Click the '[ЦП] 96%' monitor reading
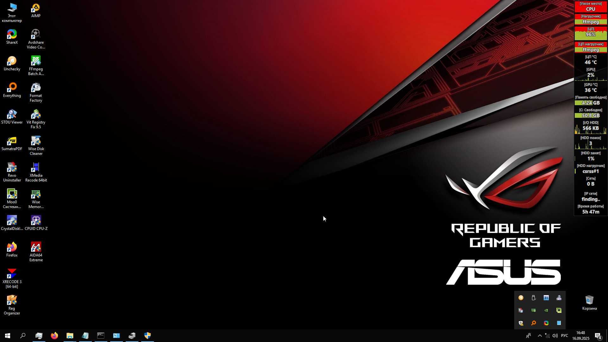 (591, 33)
